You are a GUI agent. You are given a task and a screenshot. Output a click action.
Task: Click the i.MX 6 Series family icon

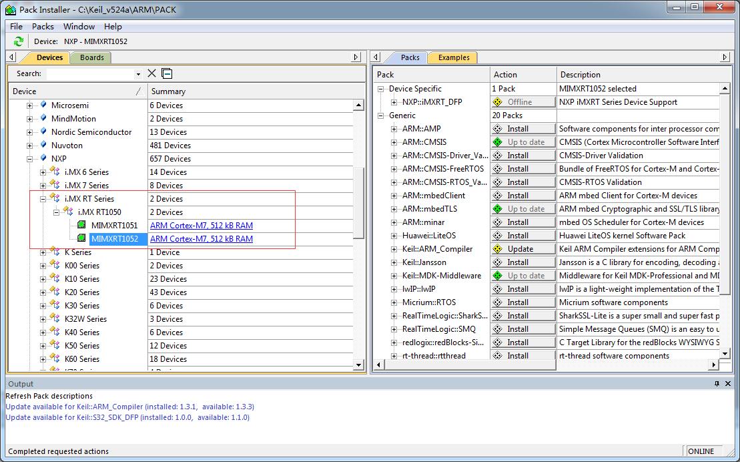pyautogui.click(x=55, y=172)
